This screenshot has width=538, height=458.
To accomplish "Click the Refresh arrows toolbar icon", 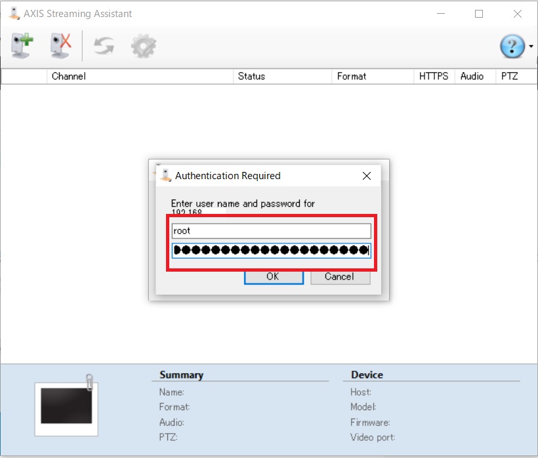I will 104,46.
